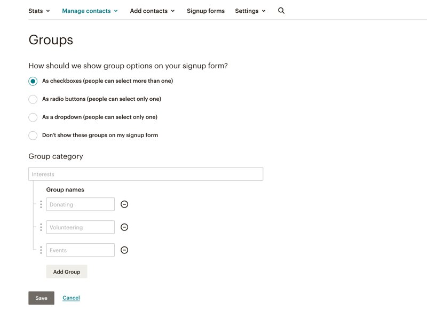Choose 'As radio buttons' display option
This screenshot has height=311, width=427.
pos(33,99)
